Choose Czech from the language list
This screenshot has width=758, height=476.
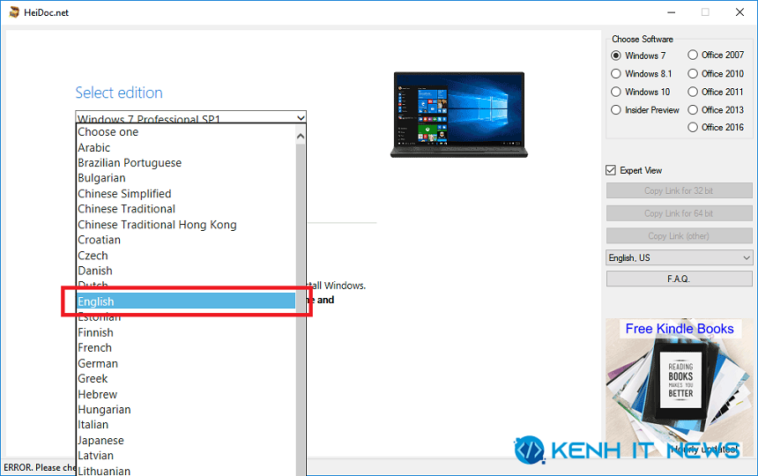pyautogui.click(x=186, y=256)
